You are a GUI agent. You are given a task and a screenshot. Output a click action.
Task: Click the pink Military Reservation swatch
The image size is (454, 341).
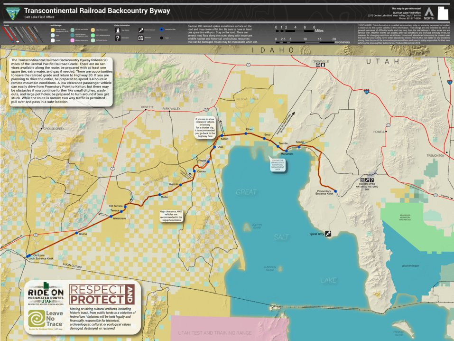(x=73, y=40)
